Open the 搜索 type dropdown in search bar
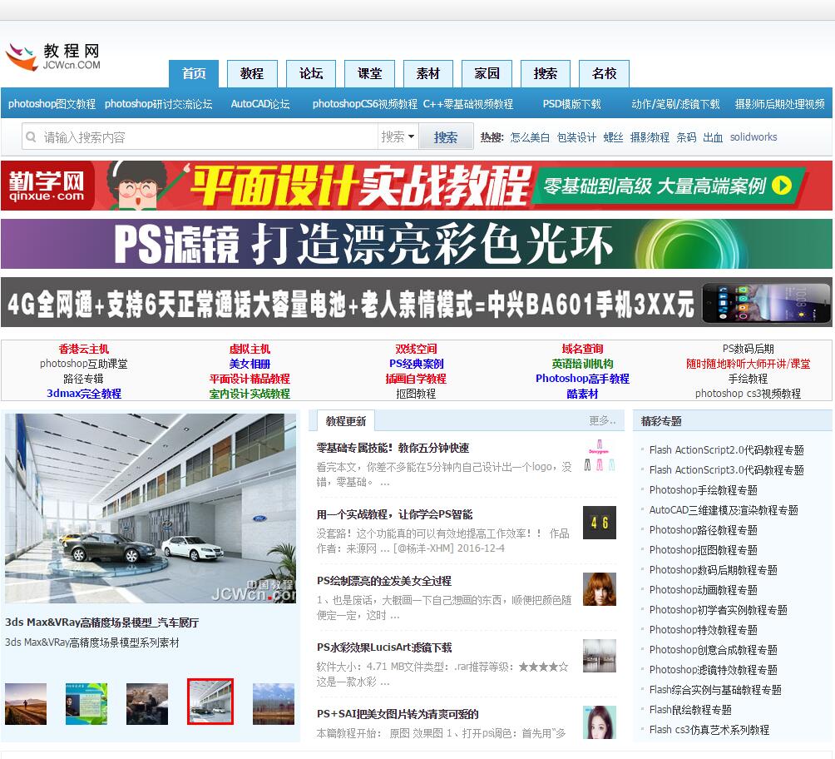The width and height of the screenshot is (835, 759). coord(398,137)
